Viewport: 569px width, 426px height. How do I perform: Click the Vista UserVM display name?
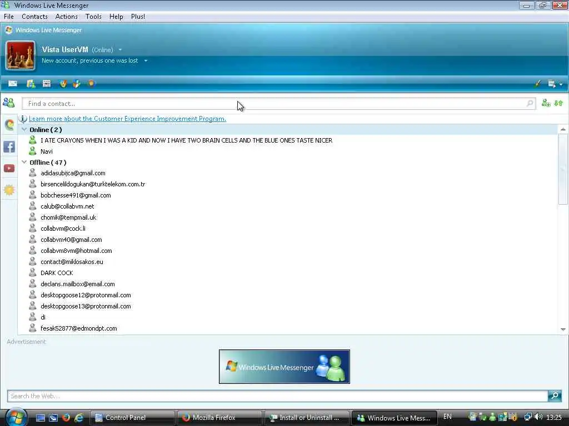(65, 49)
